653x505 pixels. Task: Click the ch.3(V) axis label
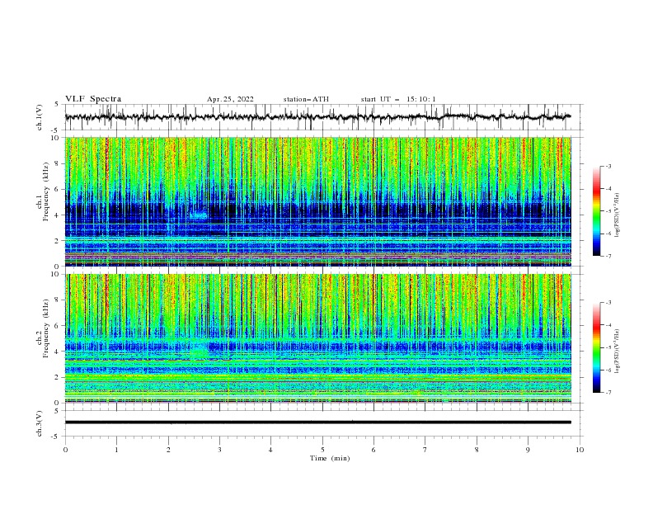pyautogui.click(x=40, y=423)
